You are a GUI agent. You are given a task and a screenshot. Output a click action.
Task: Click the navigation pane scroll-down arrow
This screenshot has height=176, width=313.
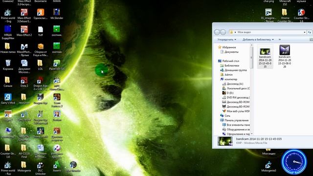[251, 133]
